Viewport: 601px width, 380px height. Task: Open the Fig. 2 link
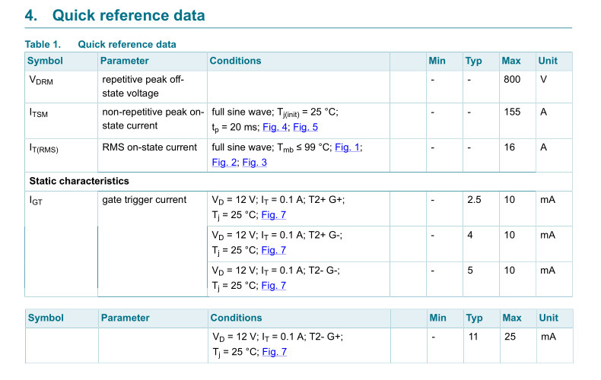(x=224, y=162)
